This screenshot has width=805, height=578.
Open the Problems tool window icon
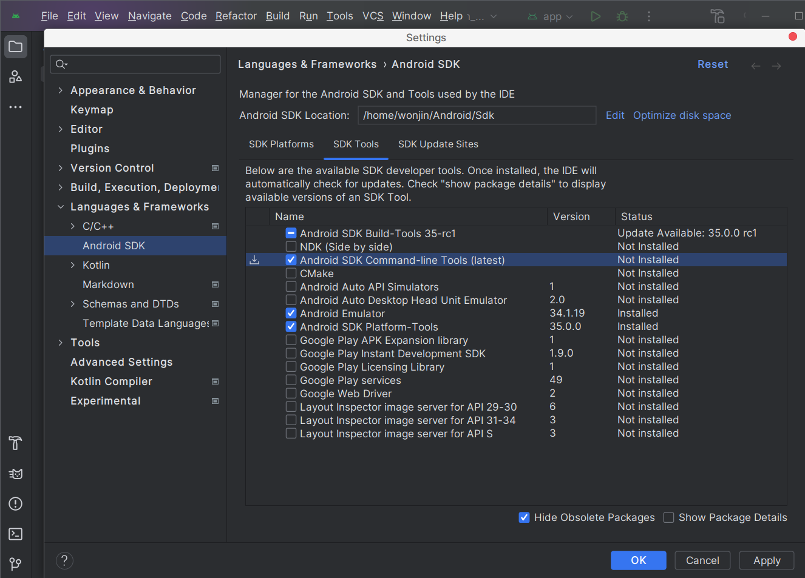click(16, 504)
